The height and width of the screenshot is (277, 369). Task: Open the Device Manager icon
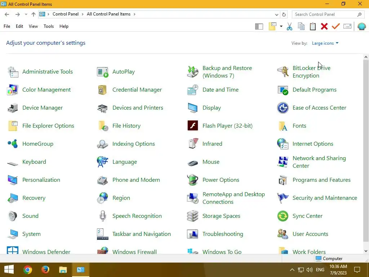coord(13,108)
